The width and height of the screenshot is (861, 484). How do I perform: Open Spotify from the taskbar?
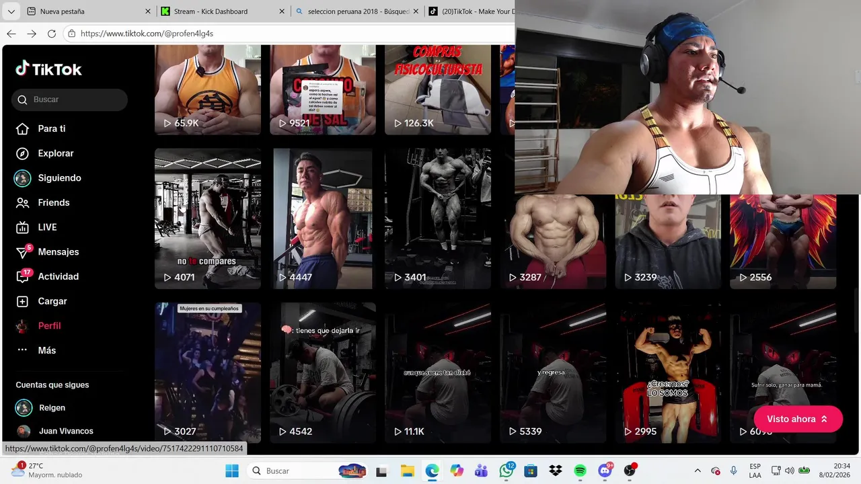pos(581,471)
